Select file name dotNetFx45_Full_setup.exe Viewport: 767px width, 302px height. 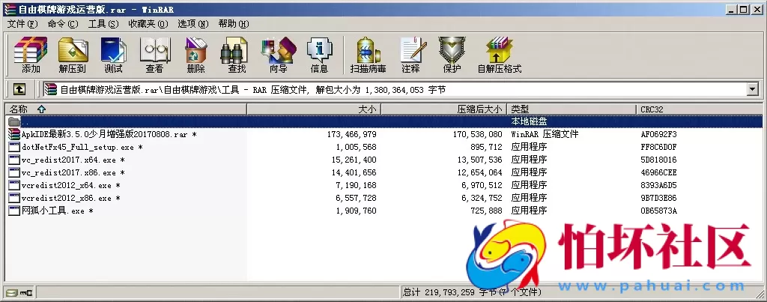78,147
